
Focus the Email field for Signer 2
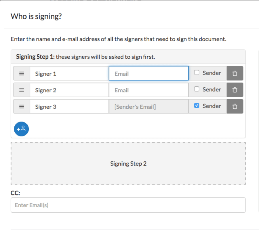coord(148,90)
